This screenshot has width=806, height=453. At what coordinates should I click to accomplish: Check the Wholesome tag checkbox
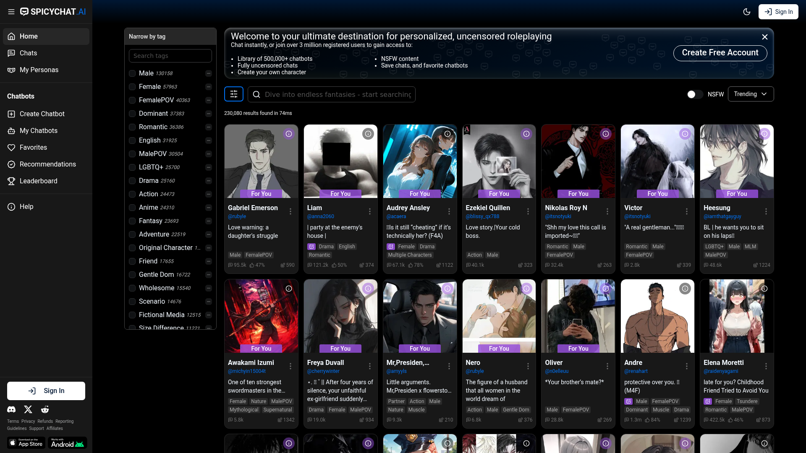coord(132,288)
